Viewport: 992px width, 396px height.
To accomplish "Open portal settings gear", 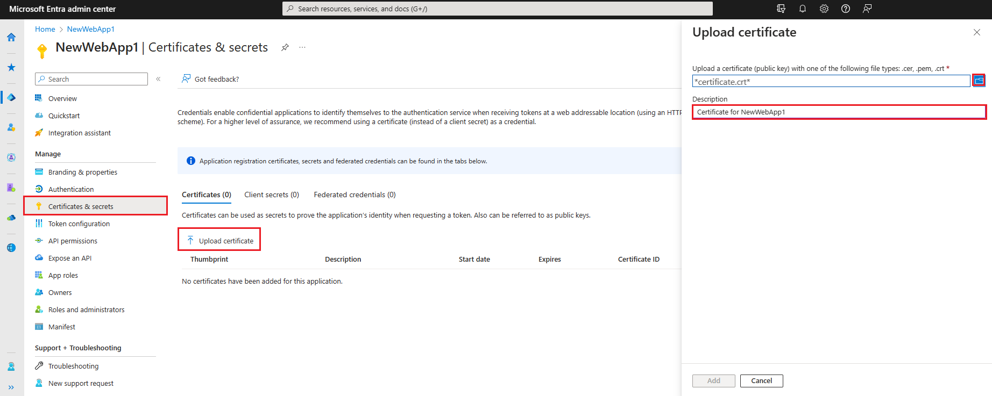I will tap(824, 9).
